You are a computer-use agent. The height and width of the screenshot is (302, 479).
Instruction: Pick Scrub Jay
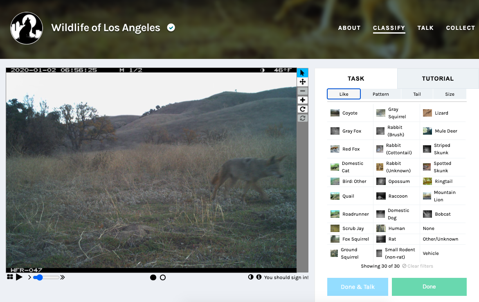[x=350, y=229]
